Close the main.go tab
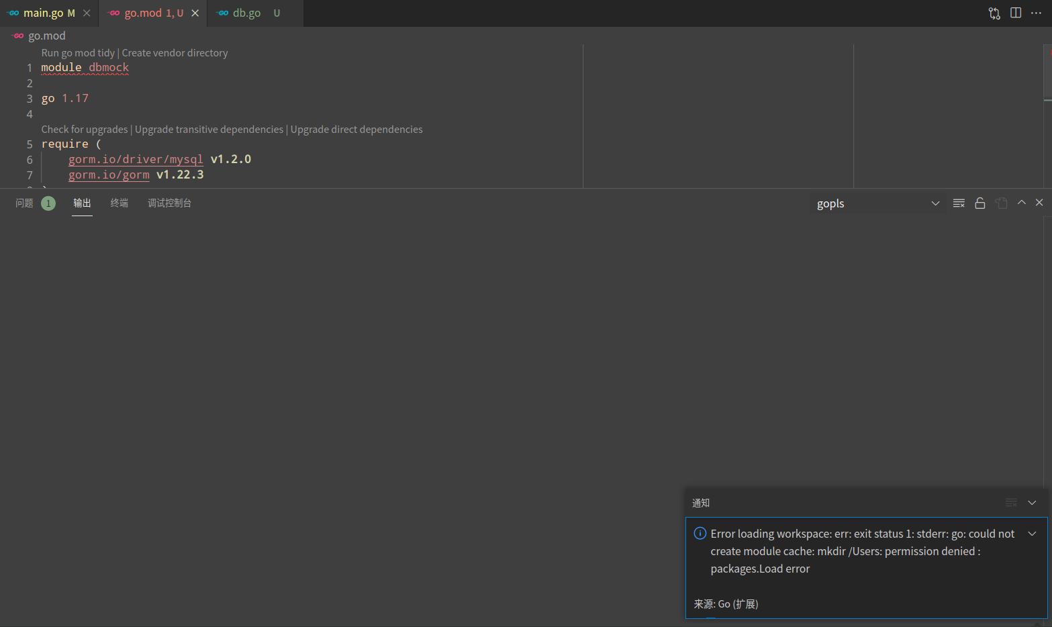Screen dimensions: 1052x627 (87, 13)
